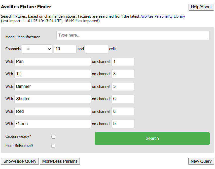The height and width of the screenshot is (169, 215).
Task: Click Green's channel field showing 9
Action: tap(123, 124)
